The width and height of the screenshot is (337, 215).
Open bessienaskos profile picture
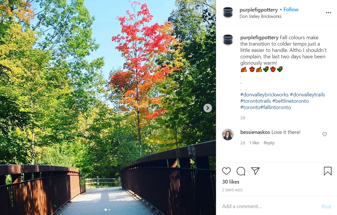(x=228, y=134)
